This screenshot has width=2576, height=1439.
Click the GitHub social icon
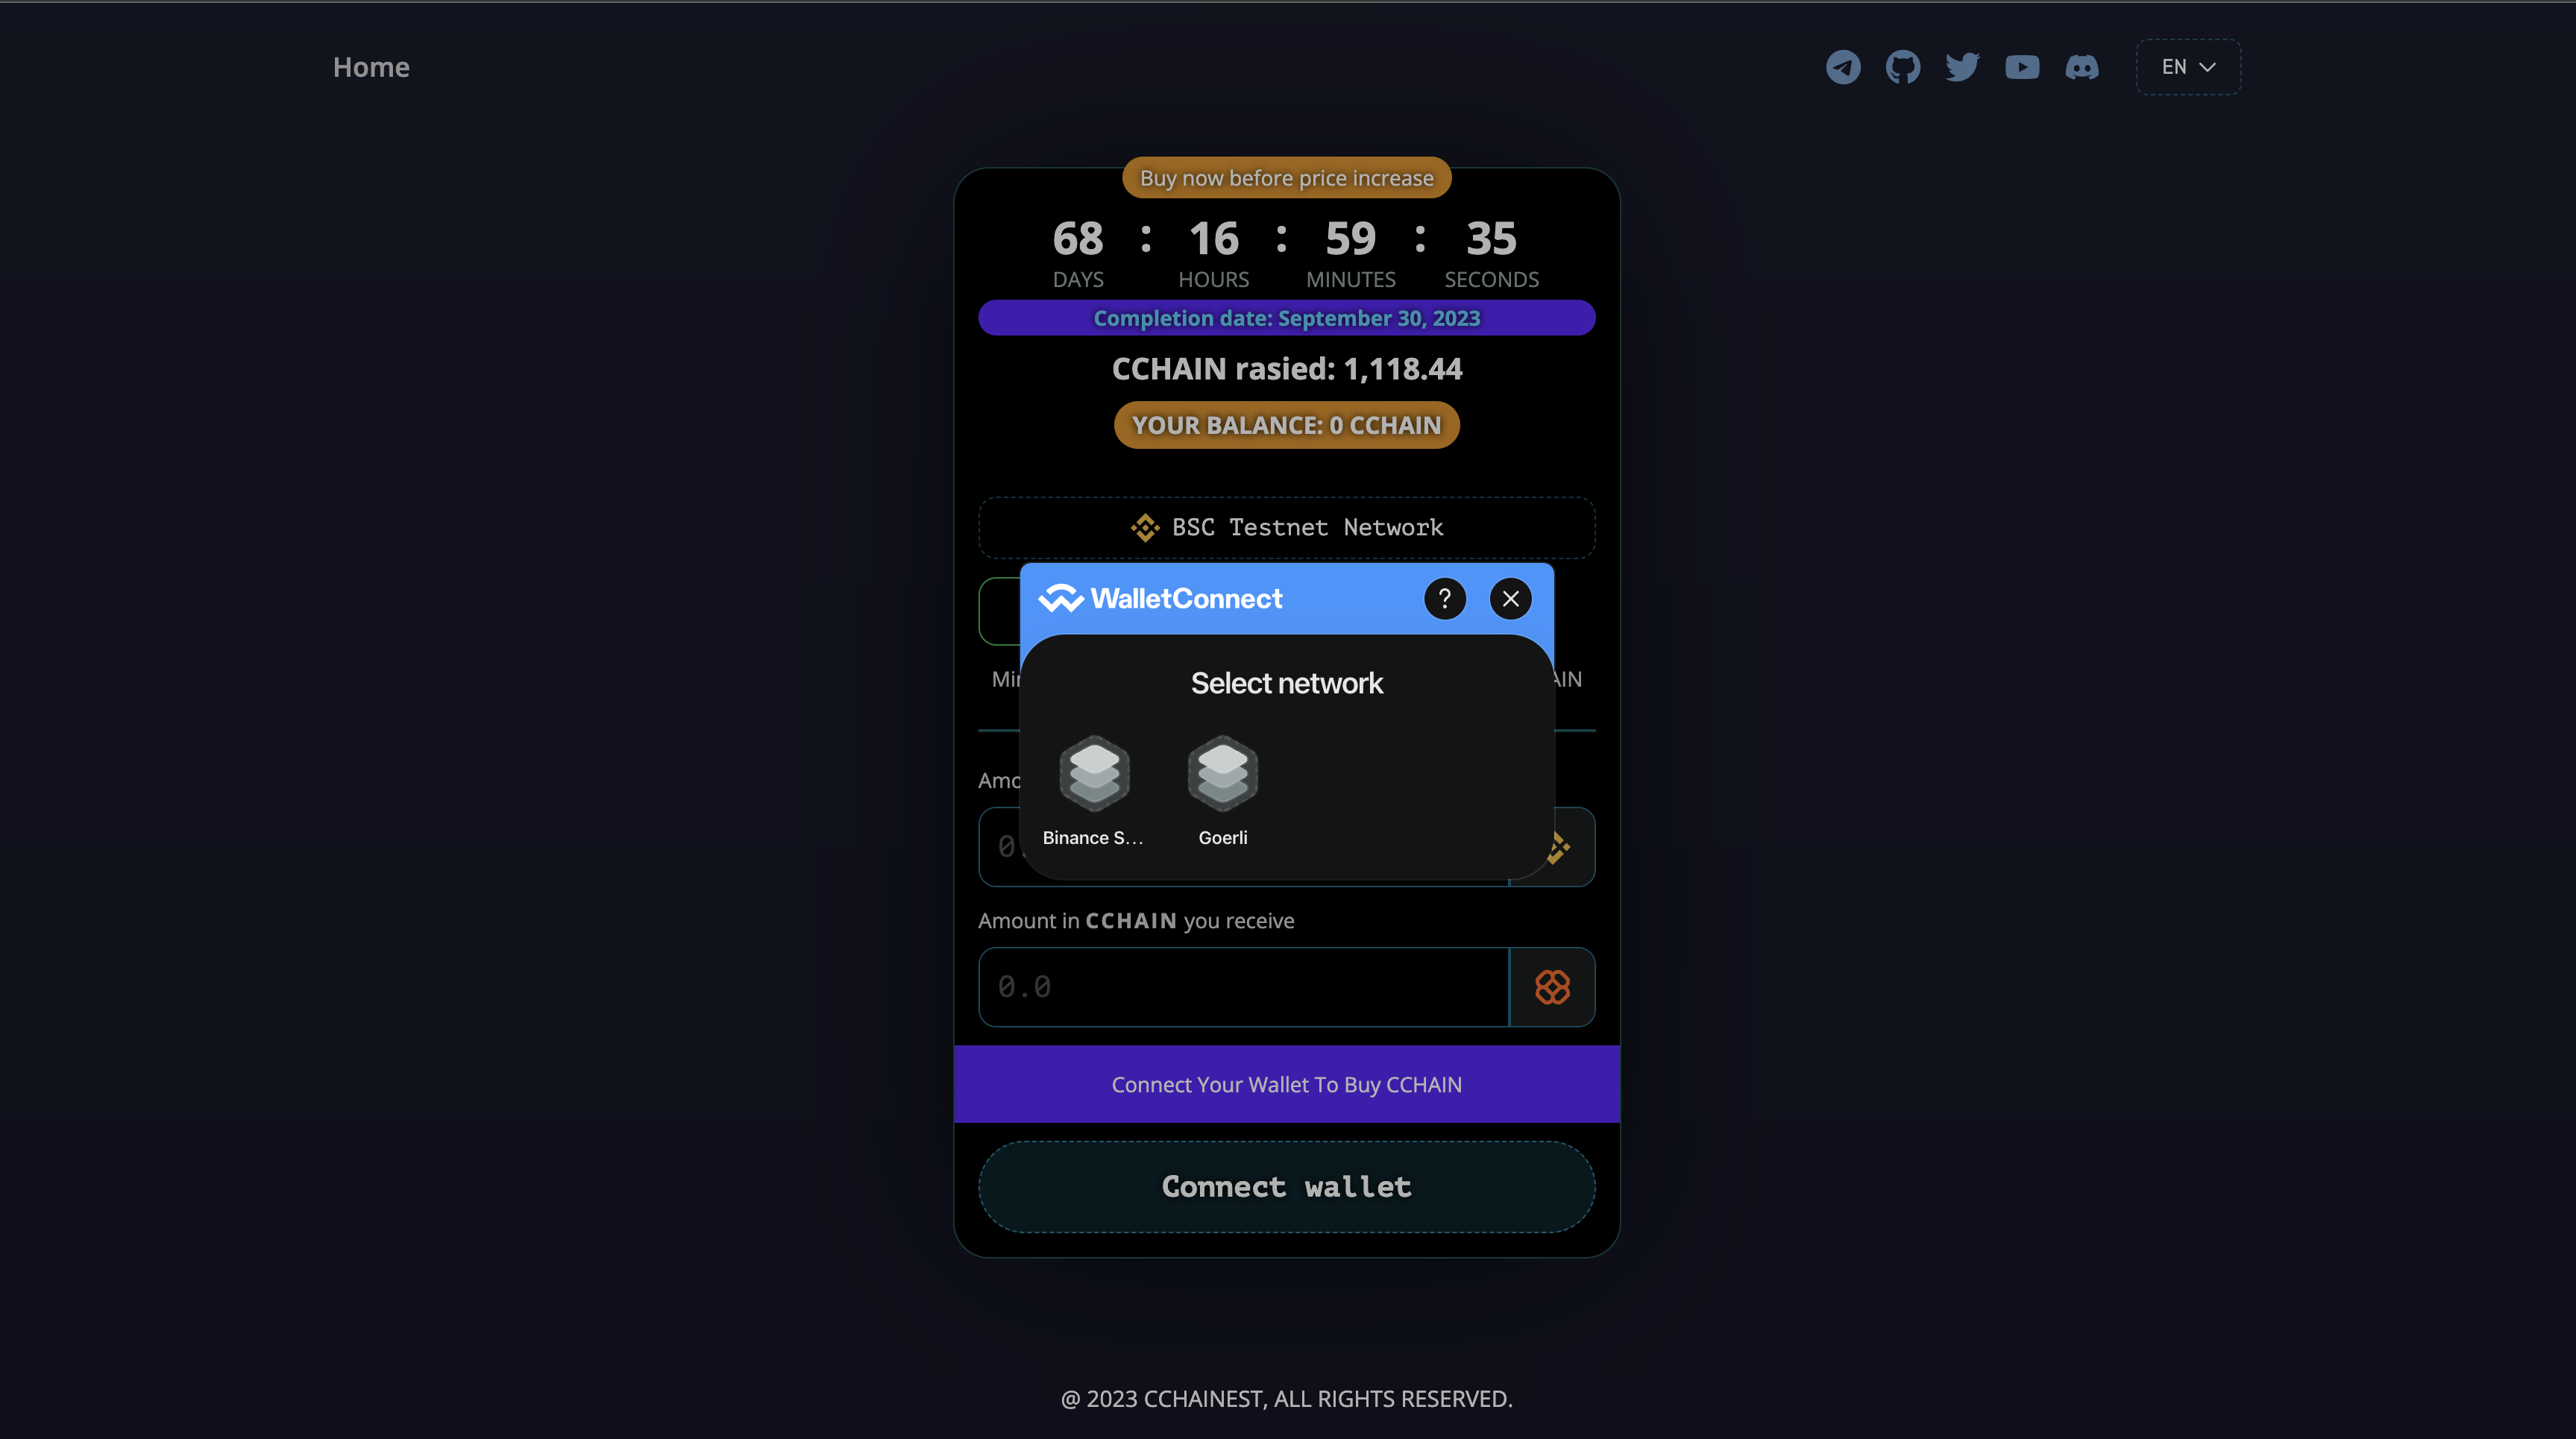[x=1902, y=67]
